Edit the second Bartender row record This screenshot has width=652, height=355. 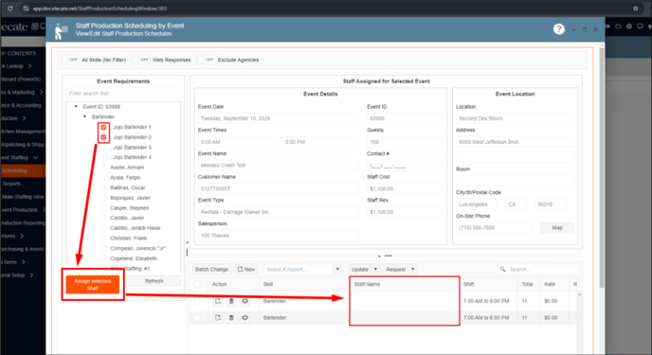click(217, 318)
